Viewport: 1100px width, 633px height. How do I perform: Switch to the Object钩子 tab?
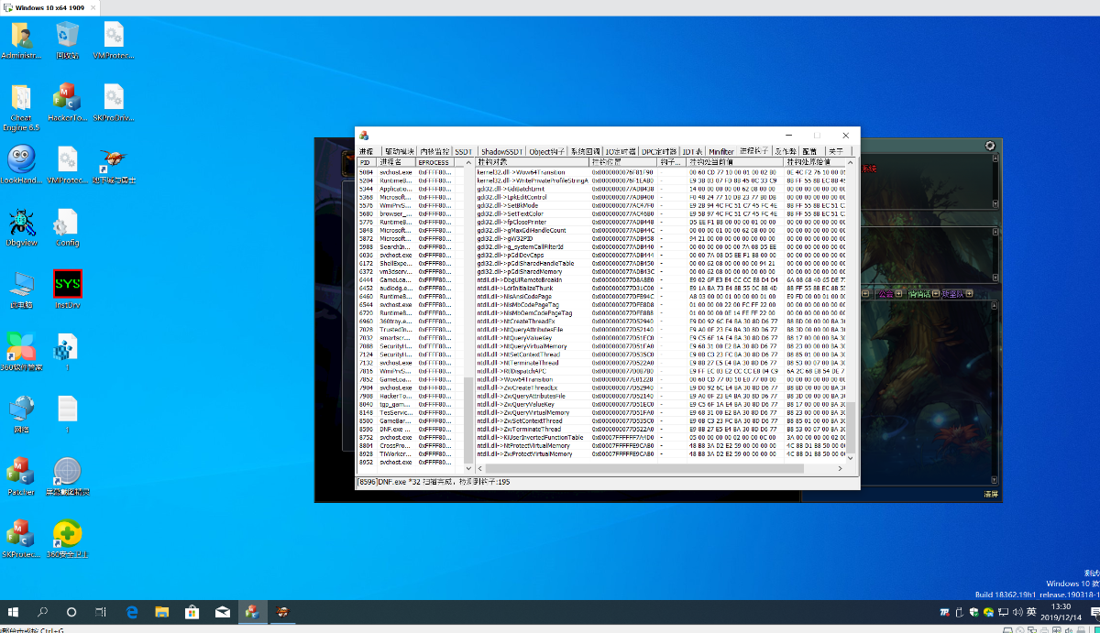tap(546, 151)
